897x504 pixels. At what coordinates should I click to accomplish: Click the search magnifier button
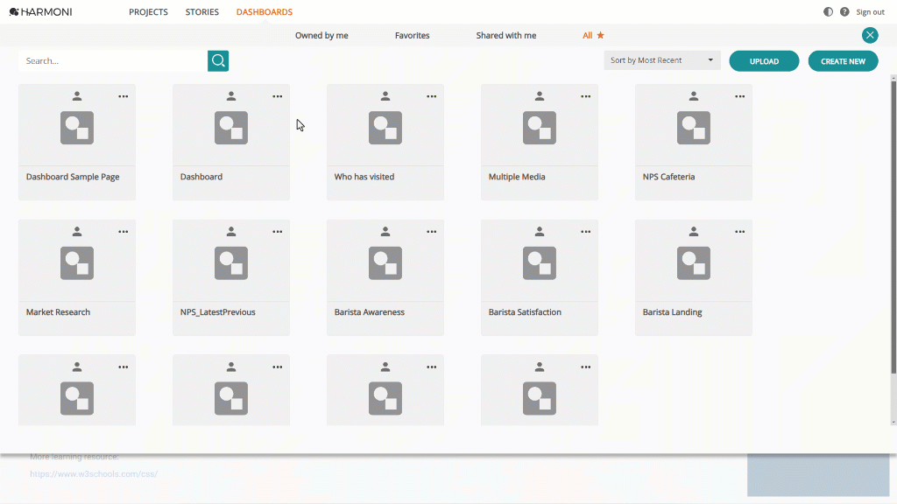point(218,60)
